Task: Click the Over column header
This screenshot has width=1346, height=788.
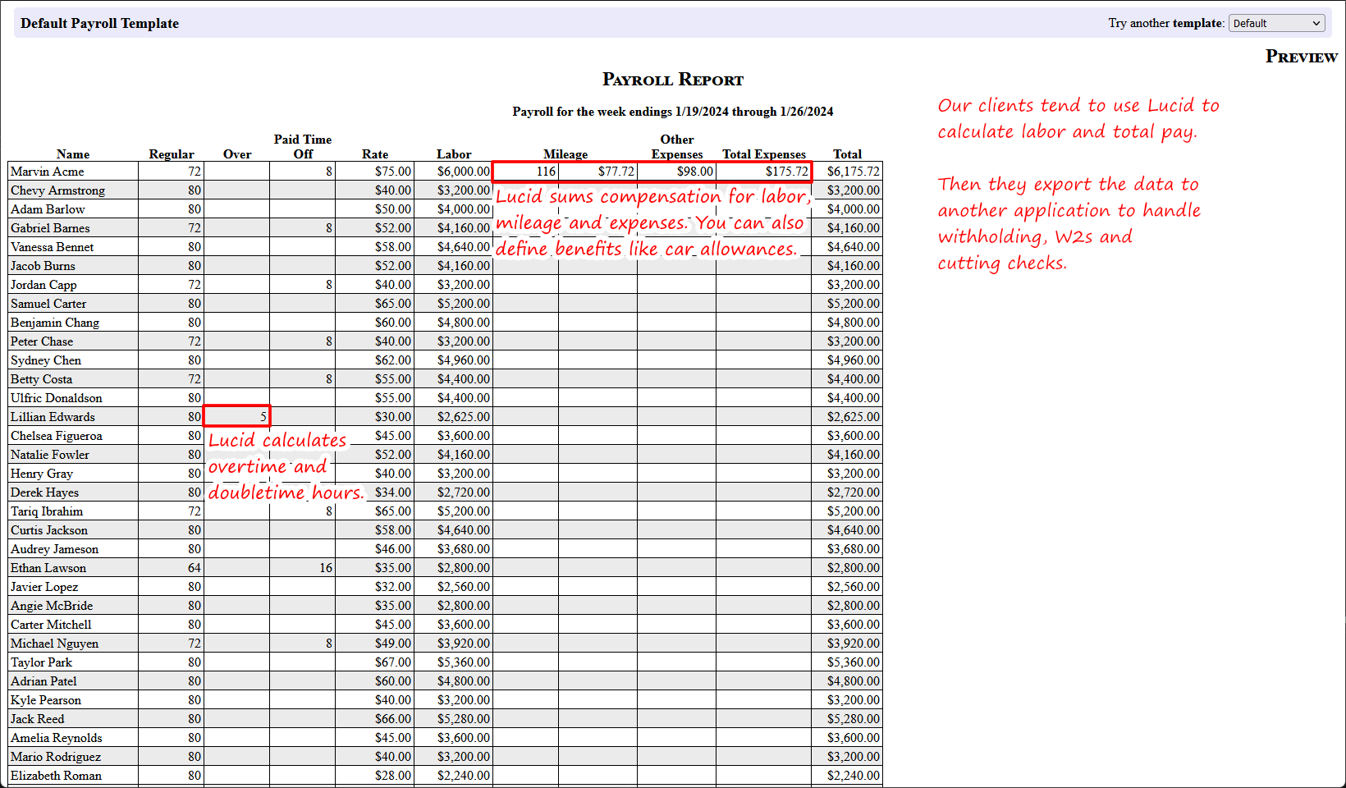Action: tap(237, 154)
